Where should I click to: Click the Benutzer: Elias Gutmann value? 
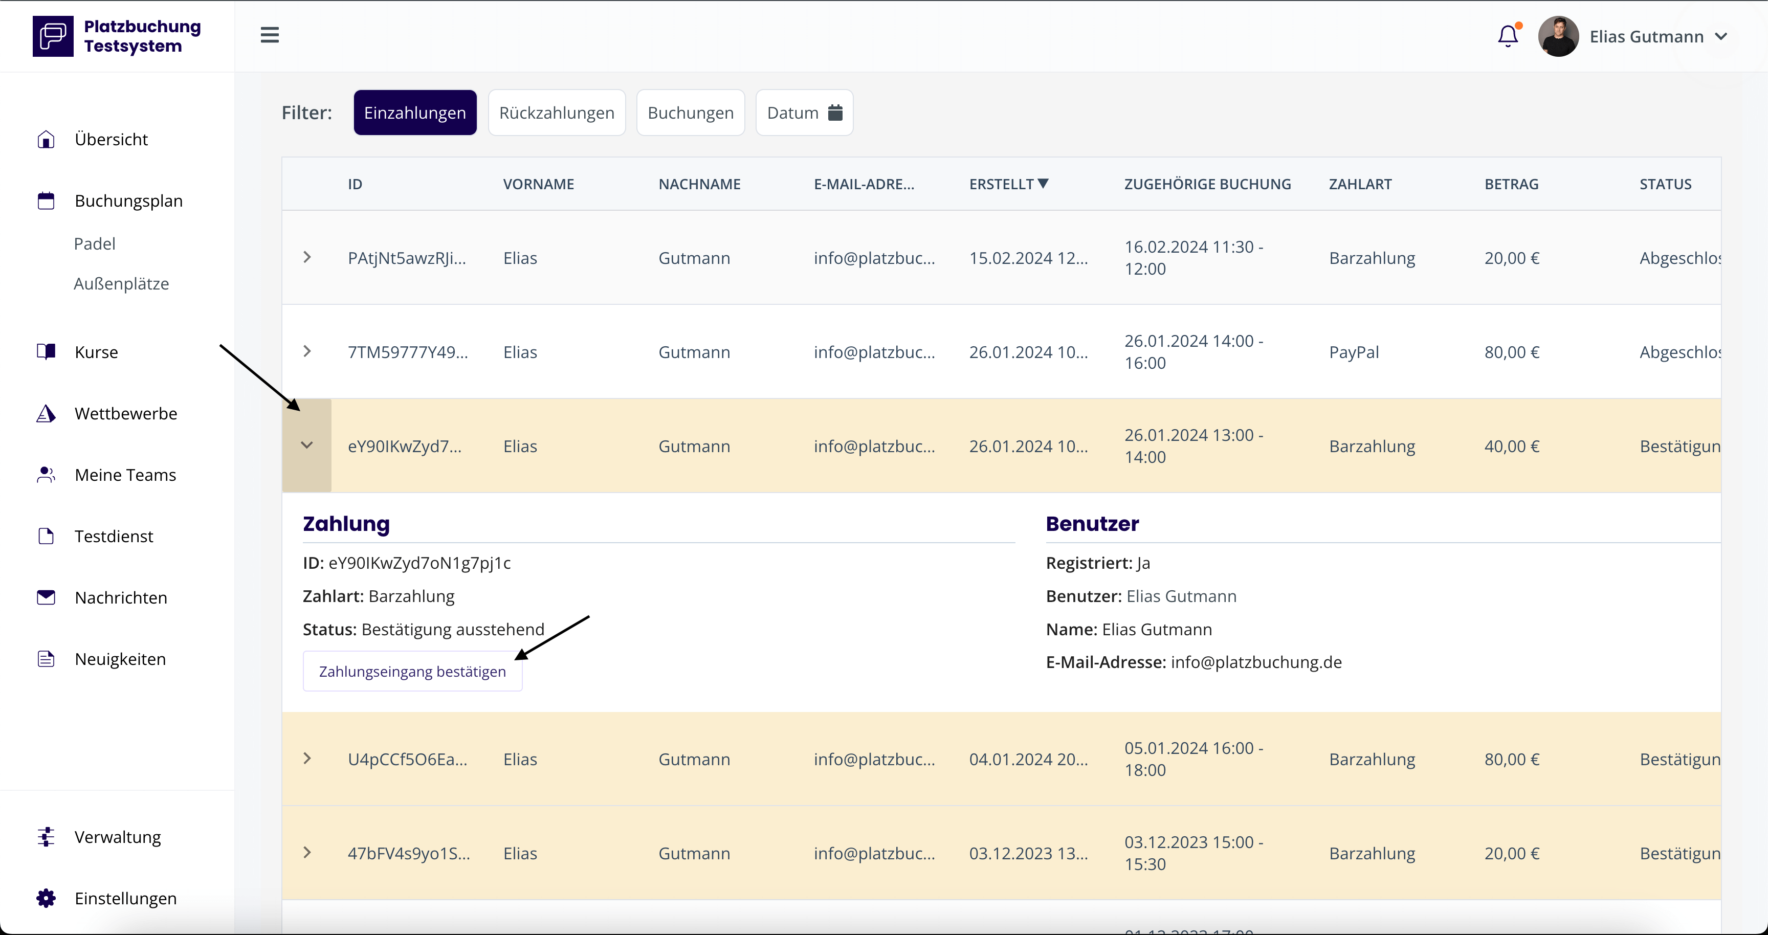click(x=1181, y=596)
